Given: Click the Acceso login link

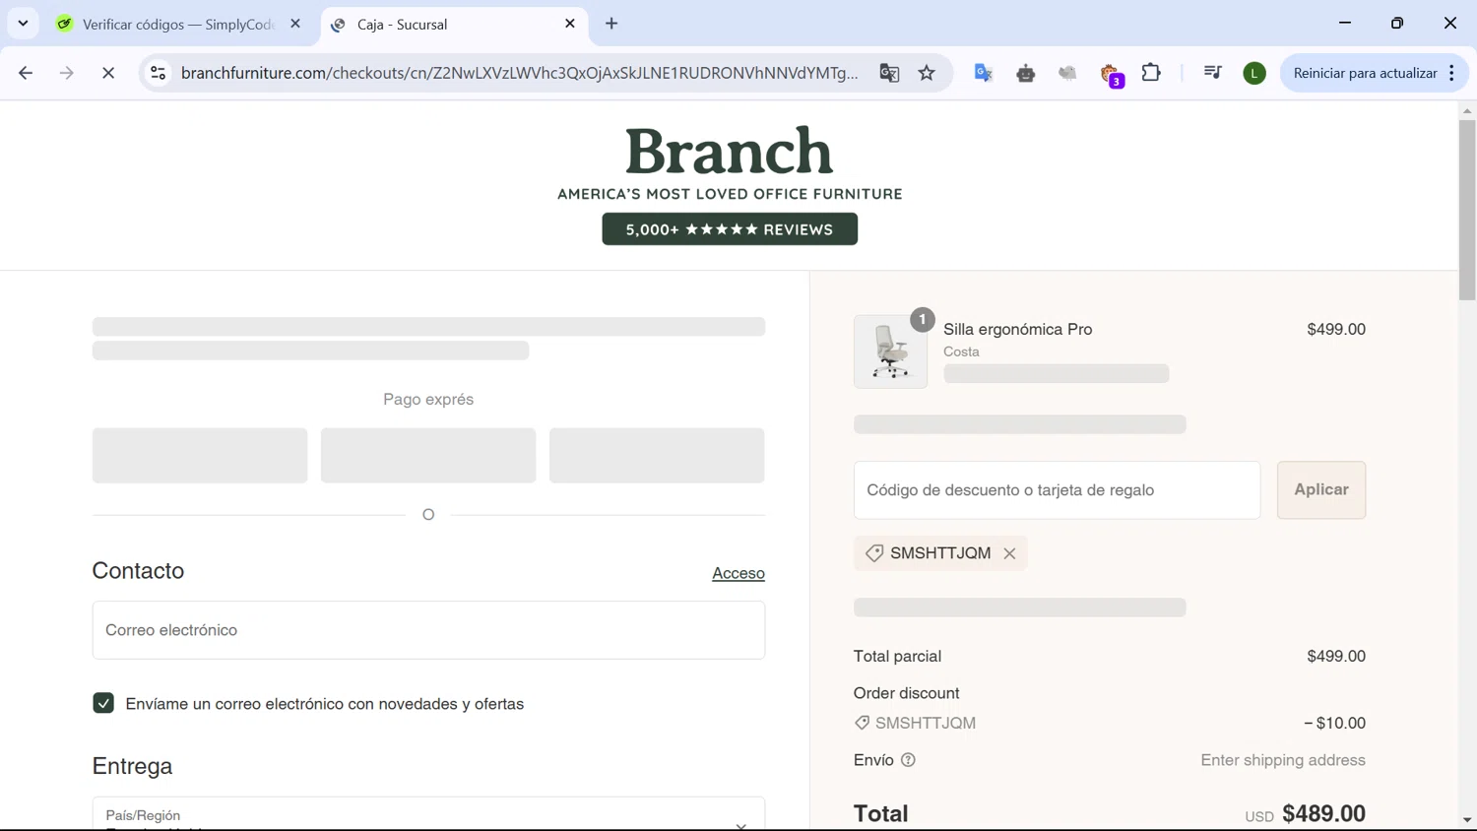Looking at the screenshot, I should [738, 573].
